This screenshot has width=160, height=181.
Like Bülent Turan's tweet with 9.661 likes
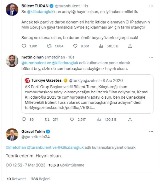75,46
